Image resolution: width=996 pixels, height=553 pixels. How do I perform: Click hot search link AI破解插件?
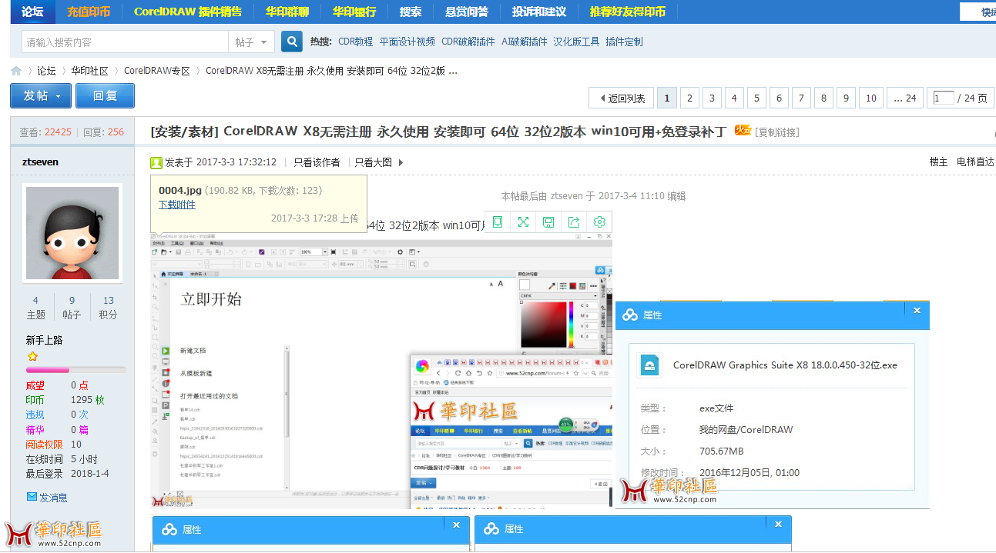524,42
